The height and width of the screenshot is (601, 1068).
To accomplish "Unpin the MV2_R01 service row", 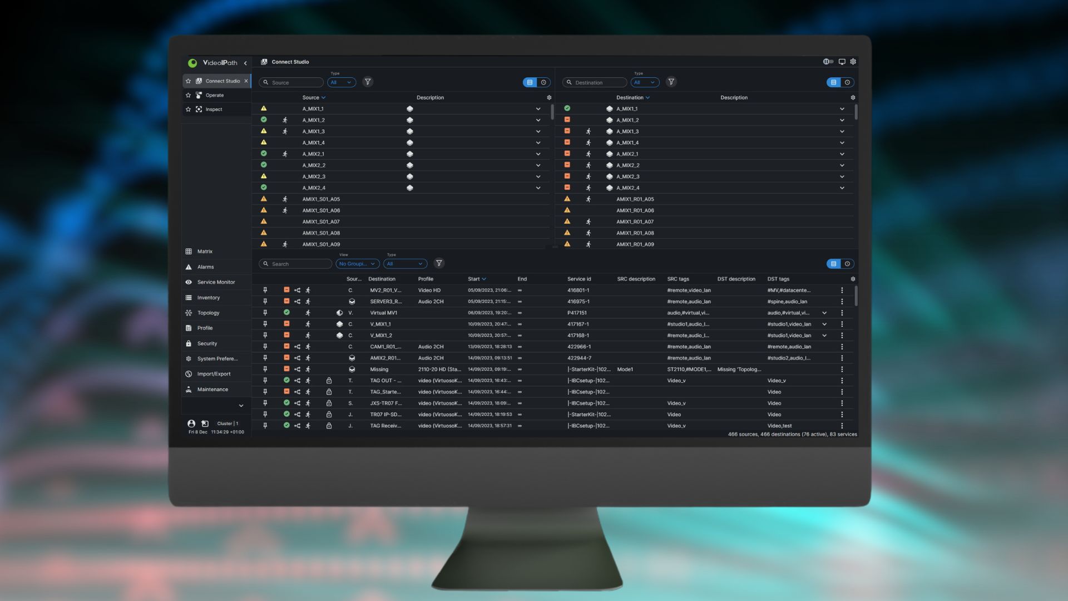I will pyautogui.click(x=266, y=290).
